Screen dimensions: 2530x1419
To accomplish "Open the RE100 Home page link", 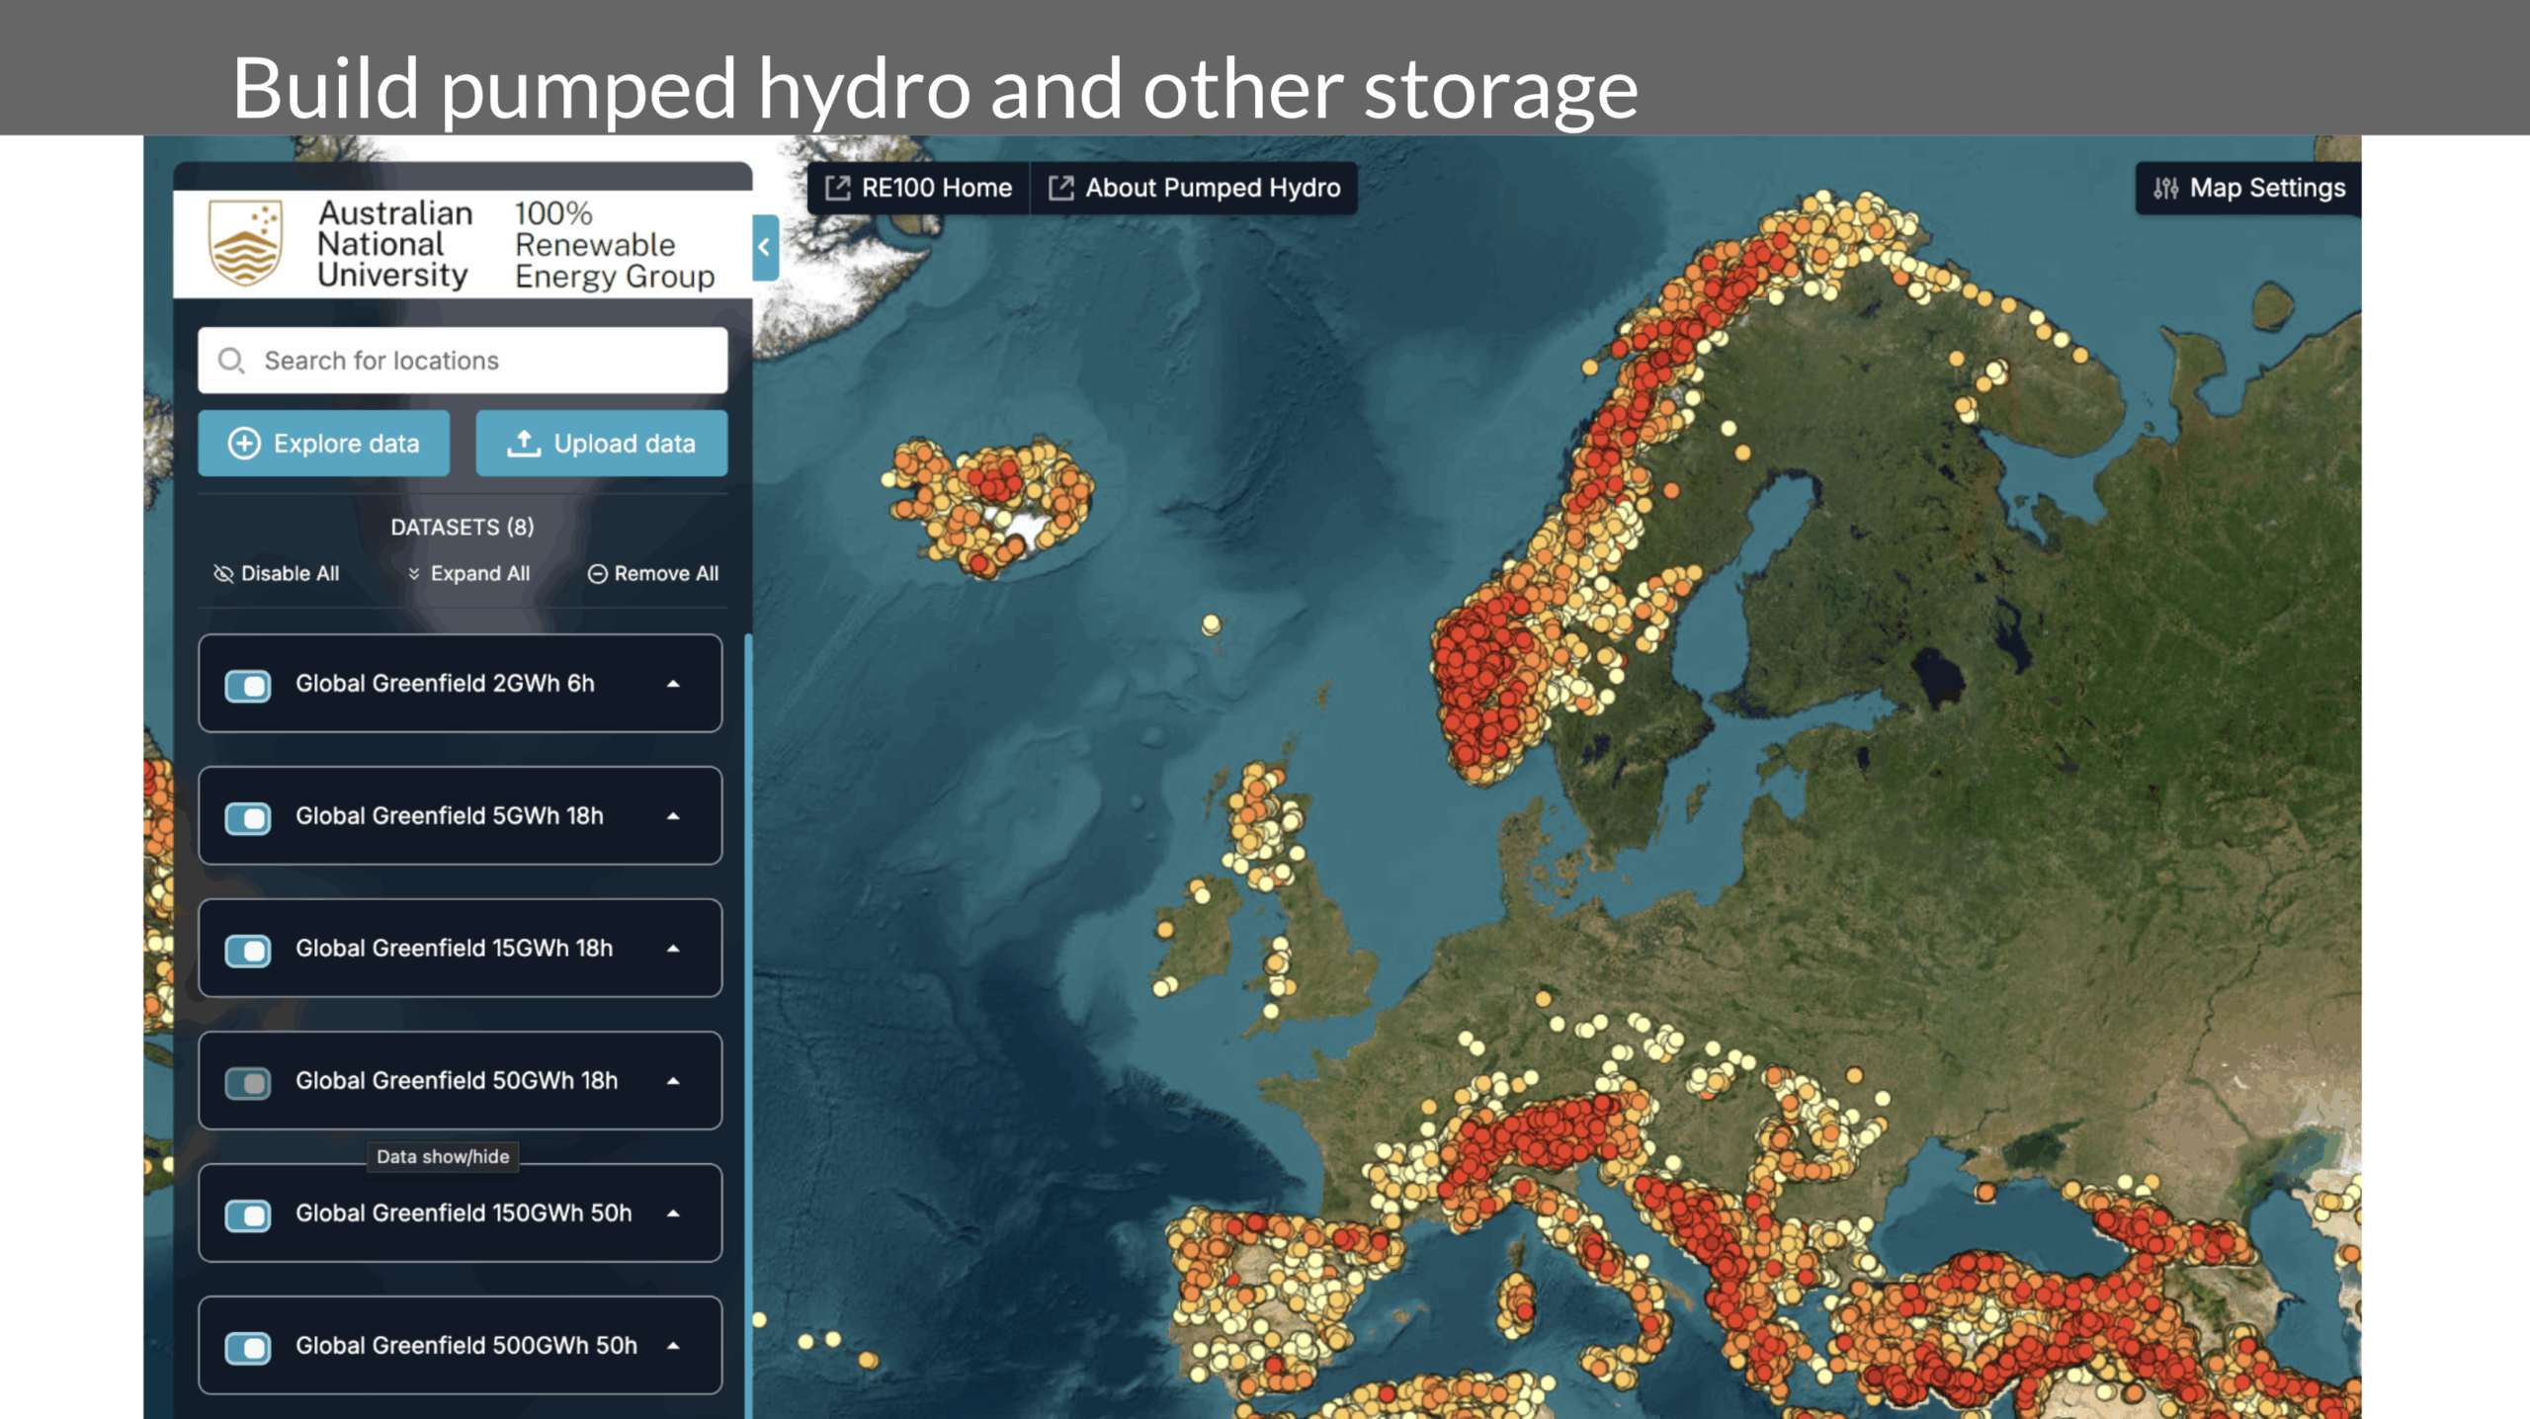I will click(x=936, y=188).
